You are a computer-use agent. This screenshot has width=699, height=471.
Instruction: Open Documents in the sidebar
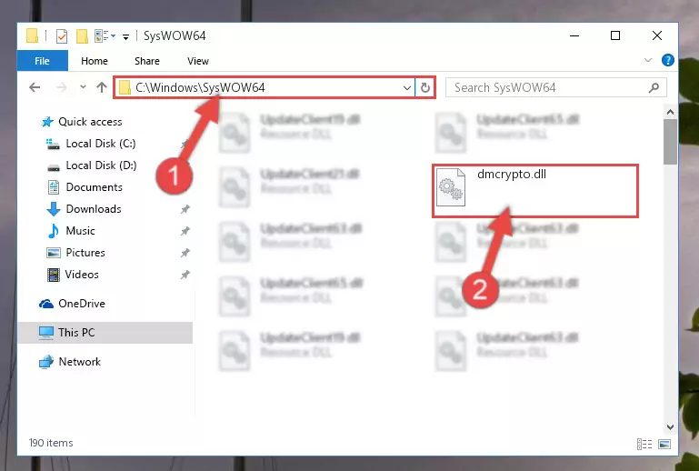pyautogui.click(x=94, y=187)
